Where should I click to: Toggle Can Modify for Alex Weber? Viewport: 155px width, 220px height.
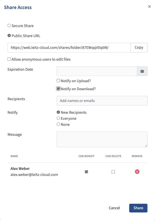pos(87,172)
